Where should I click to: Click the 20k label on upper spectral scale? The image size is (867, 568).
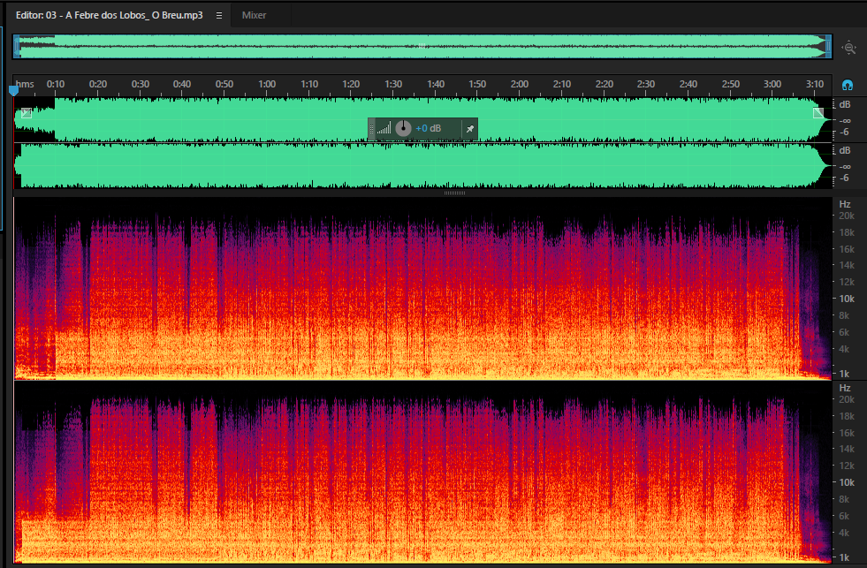tap(847, 216)
